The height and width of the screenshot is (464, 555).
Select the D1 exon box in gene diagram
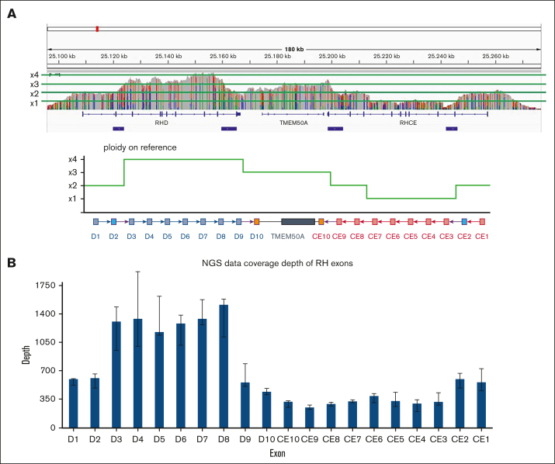tap(96, 222)
